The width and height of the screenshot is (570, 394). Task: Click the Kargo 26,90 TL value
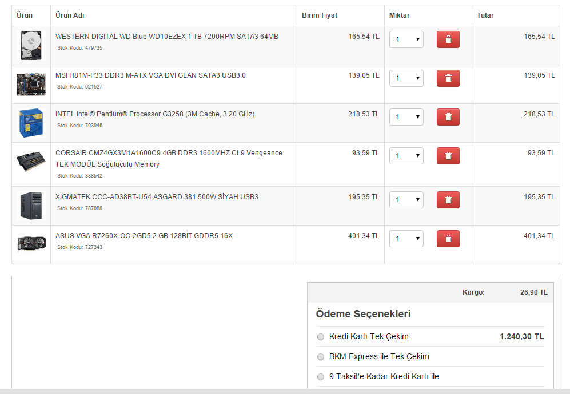click(x=533, y=292)
